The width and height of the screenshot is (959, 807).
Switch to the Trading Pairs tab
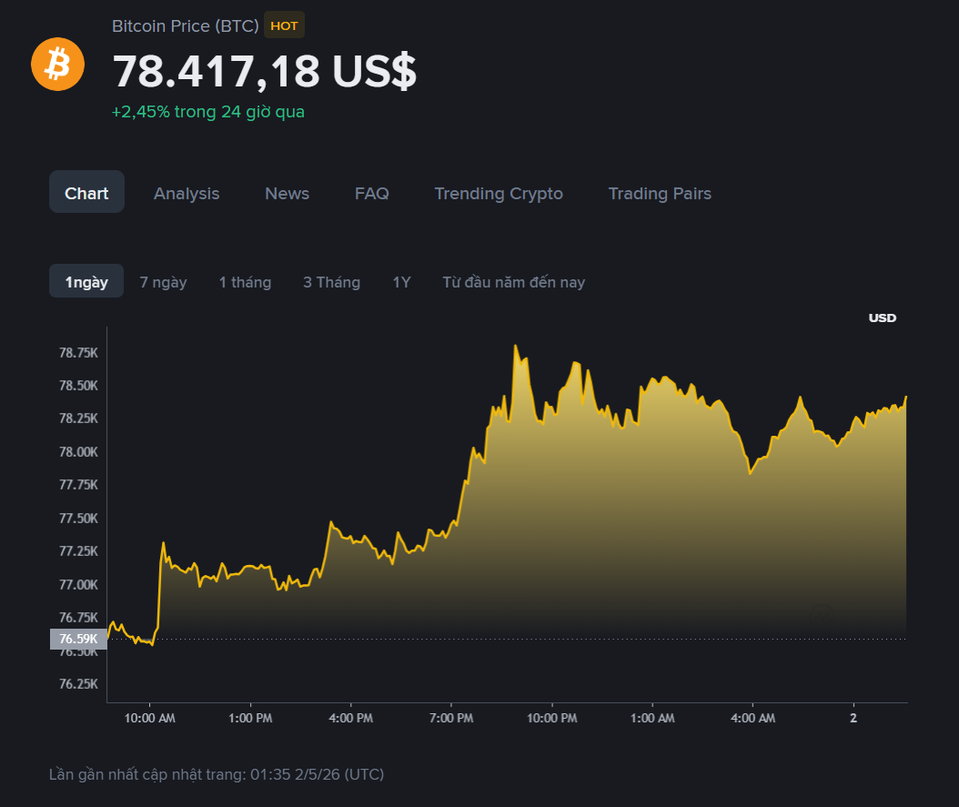coord(660,193)
